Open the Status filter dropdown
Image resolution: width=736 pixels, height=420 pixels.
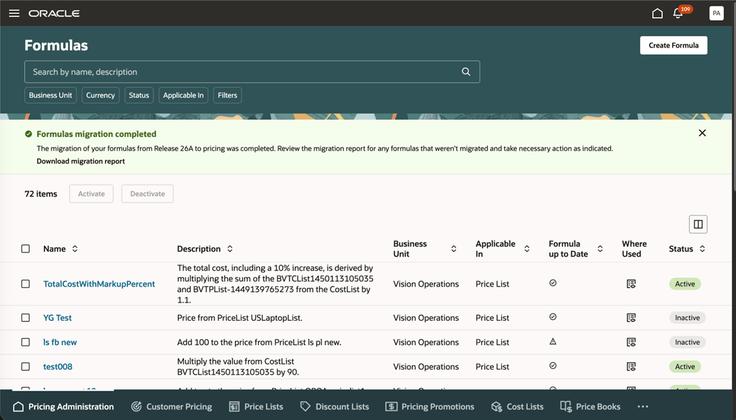139,95
